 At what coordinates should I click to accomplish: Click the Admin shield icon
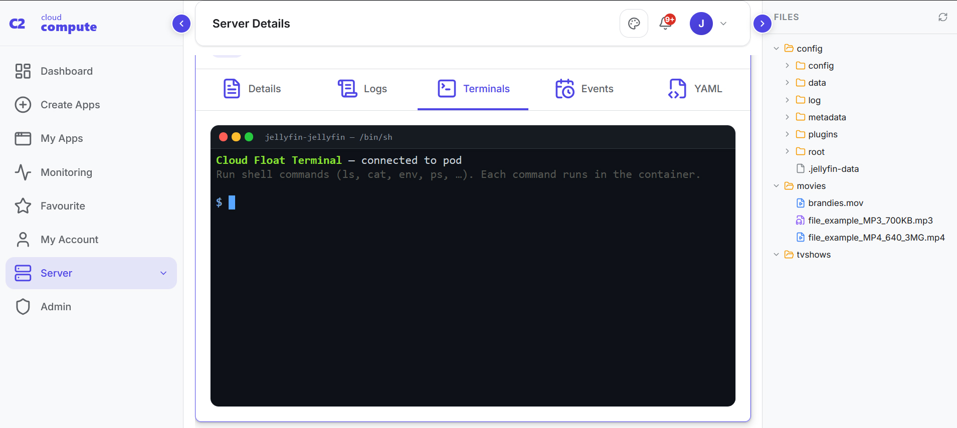pyautogui.click(x=23, y=307)
